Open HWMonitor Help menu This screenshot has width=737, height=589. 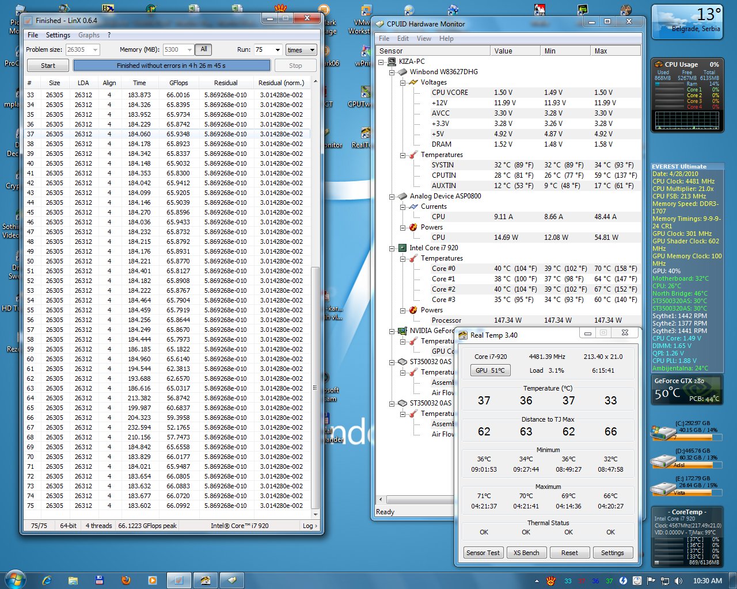446,39
